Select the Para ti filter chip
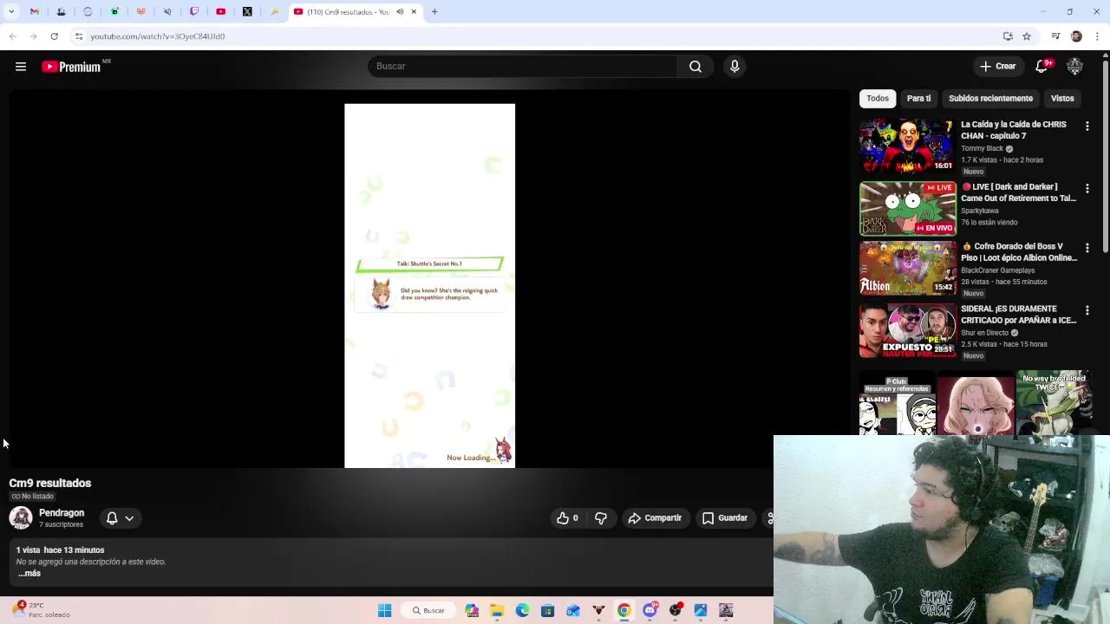The width and height of the screenshot is (1110, 624). tap(918, 99)
